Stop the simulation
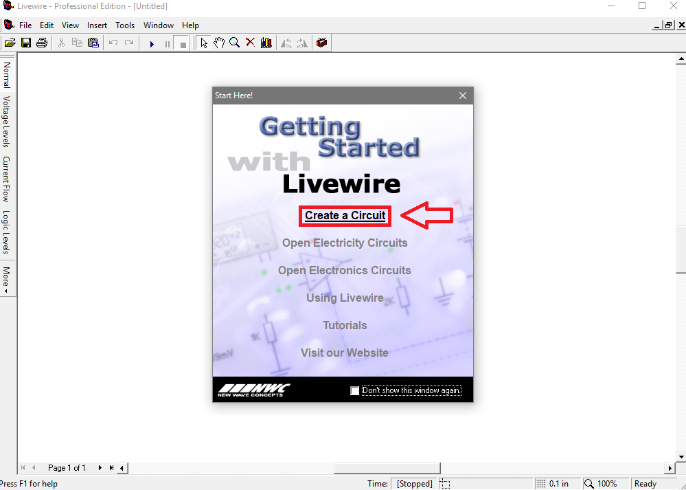 pos(182,42)
